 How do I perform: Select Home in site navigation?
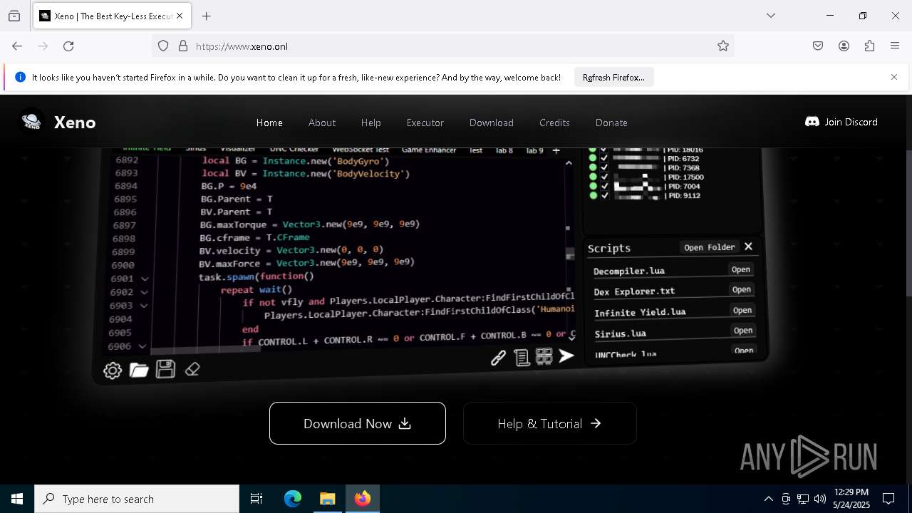tap(269, 123)
